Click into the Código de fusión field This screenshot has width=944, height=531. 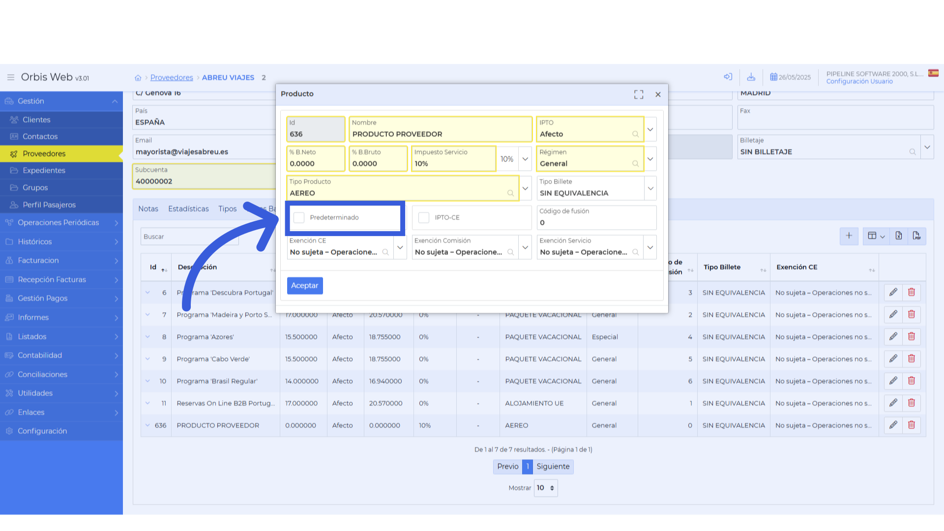(x=596, y=217)
